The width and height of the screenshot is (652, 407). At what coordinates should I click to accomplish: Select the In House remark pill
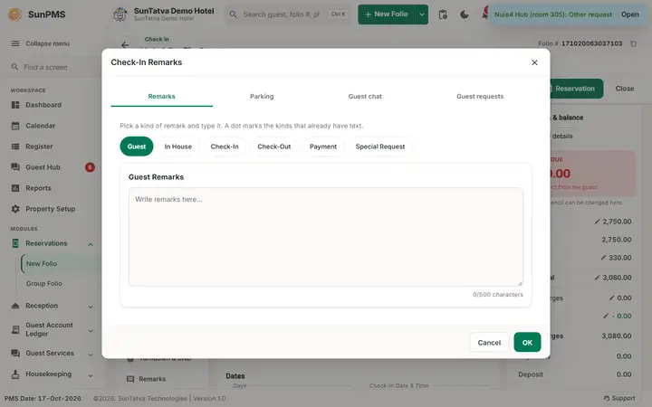point(178,147)
